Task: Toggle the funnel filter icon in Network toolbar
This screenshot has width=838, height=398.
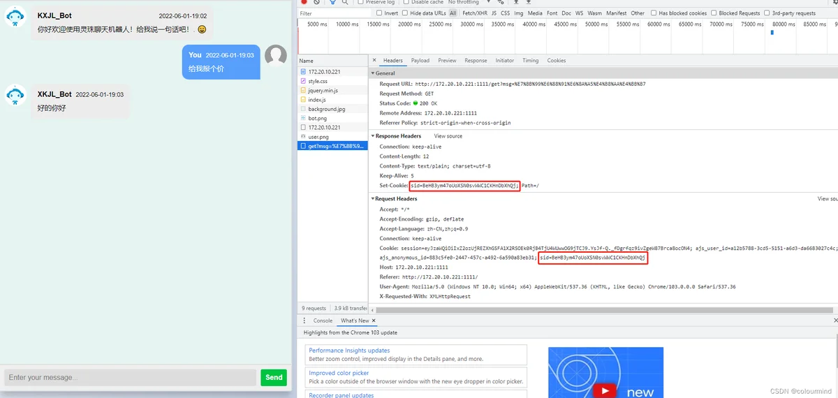Action: pyautogui.click(x=333, y=2)
